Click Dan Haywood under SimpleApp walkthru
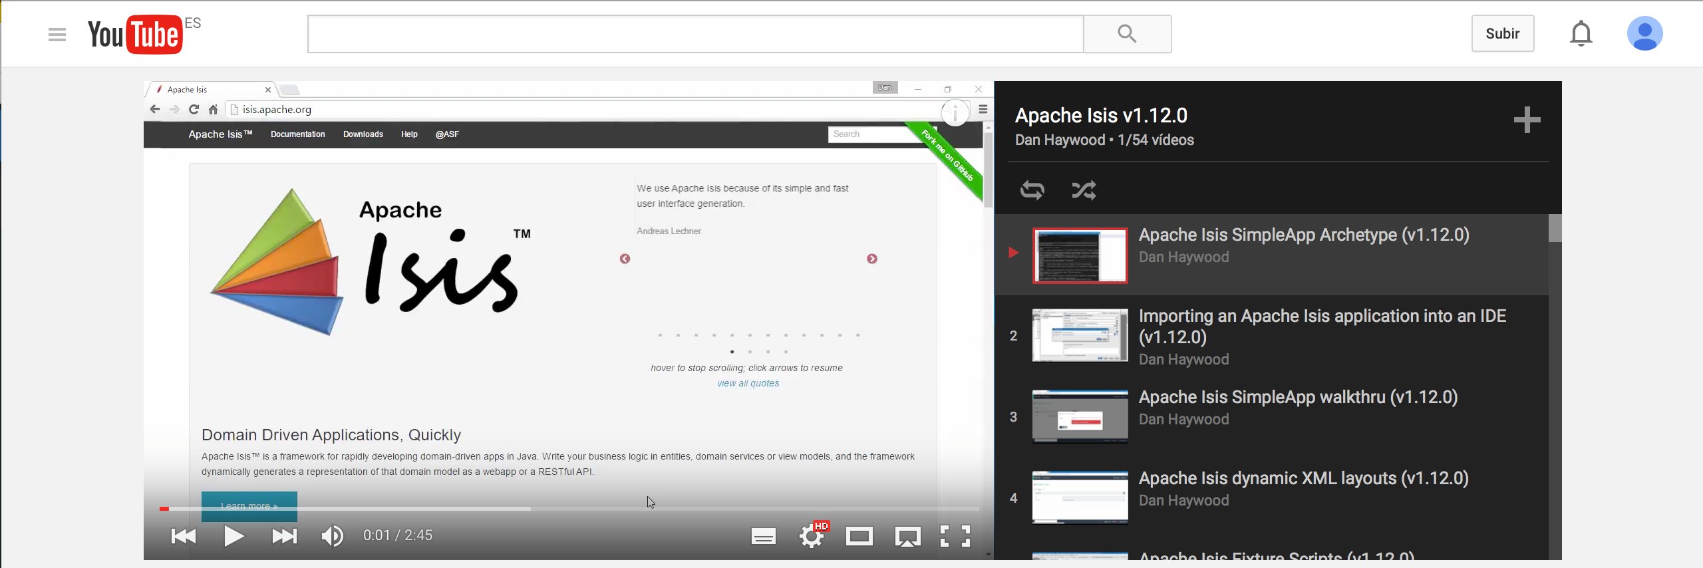1703x568 pixels. (1183, 420)
